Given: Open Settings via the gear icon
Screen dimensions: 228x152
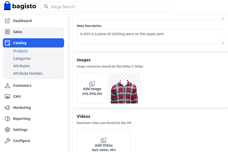Looking at the screenshot, I should point(7,129).
